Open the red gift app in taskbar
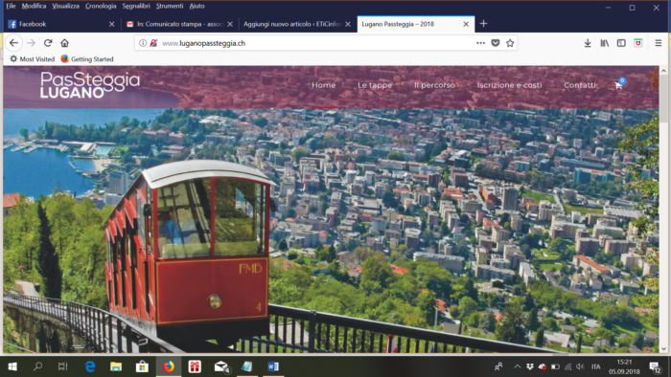The width and height of the screenshot is (671, 377). pos(195,366)
